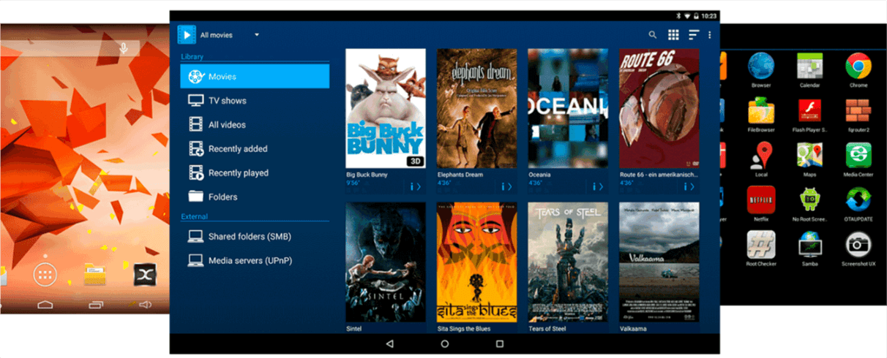Image resolution: width=887 pixels, height=358 pixels.
Task: Open the Oceania movie poster
Action: 568,109
